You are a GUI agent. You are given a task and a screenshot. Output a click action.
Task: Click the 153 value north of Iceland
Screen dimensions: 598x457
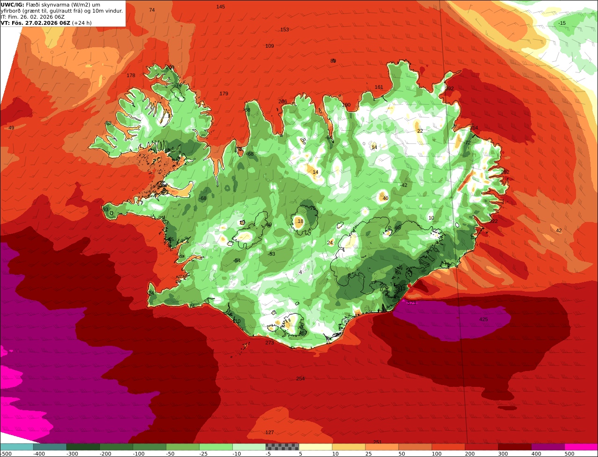tap(285, 30)
